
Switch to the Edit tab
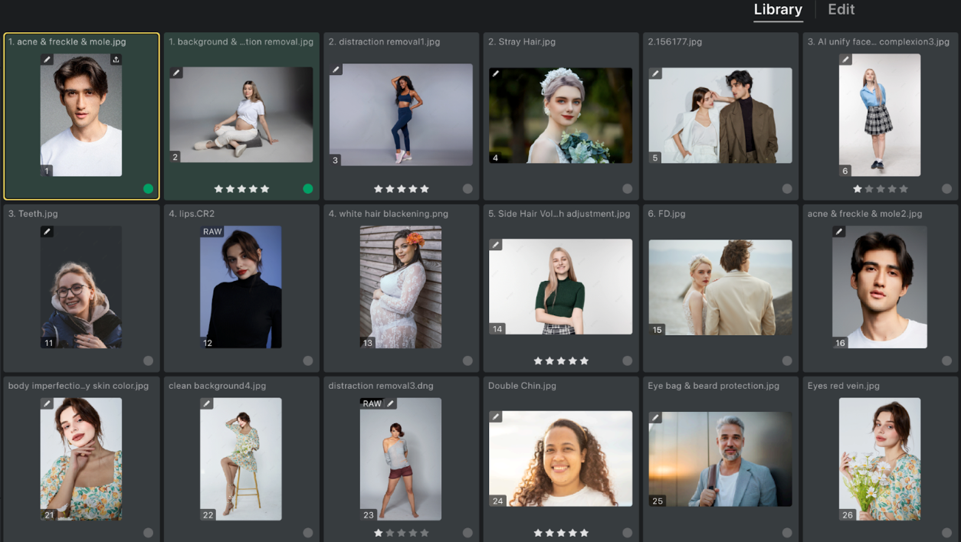[x=841, y=10]
